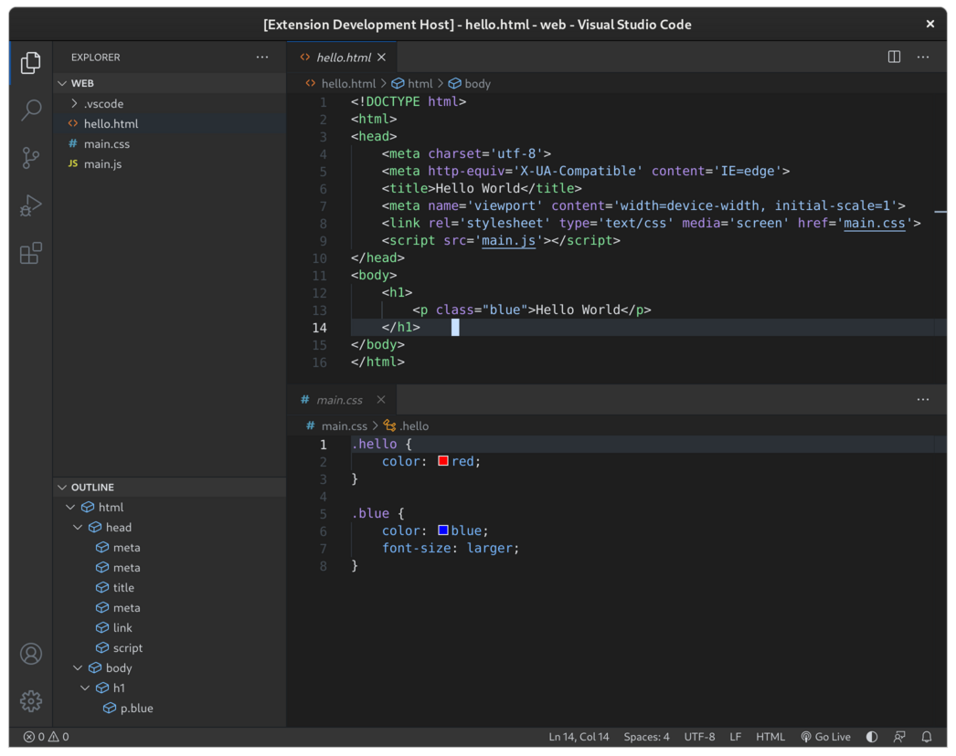The width and height of the screenshot is (956, 756).
Task: Open the Run and Debug view icon
Action: point(30,205)
